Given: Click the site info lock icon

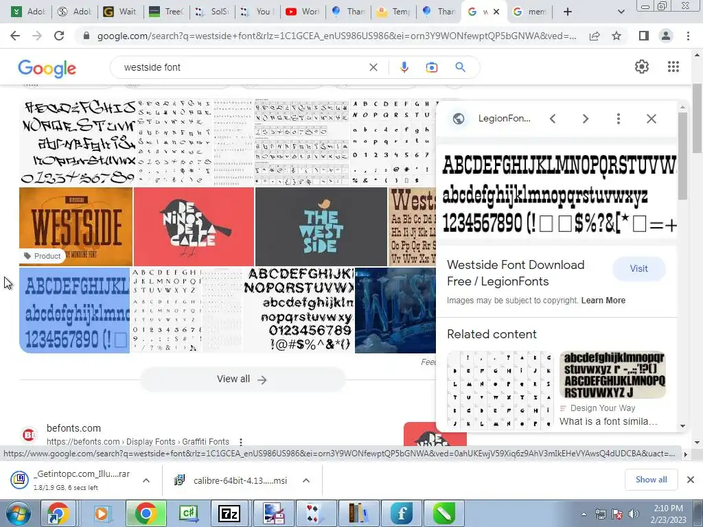Looking at the screenshot, I should (87, 36).
